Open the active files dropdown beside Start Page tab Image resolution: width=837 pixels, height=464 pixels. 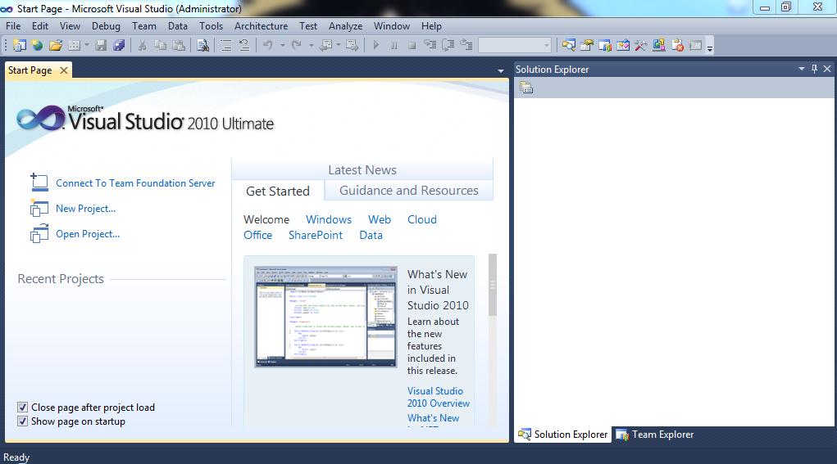(501, 70)
